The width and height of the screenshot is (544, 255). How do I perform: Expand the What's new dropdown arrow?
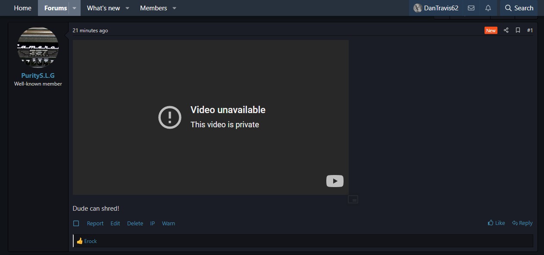127,8
